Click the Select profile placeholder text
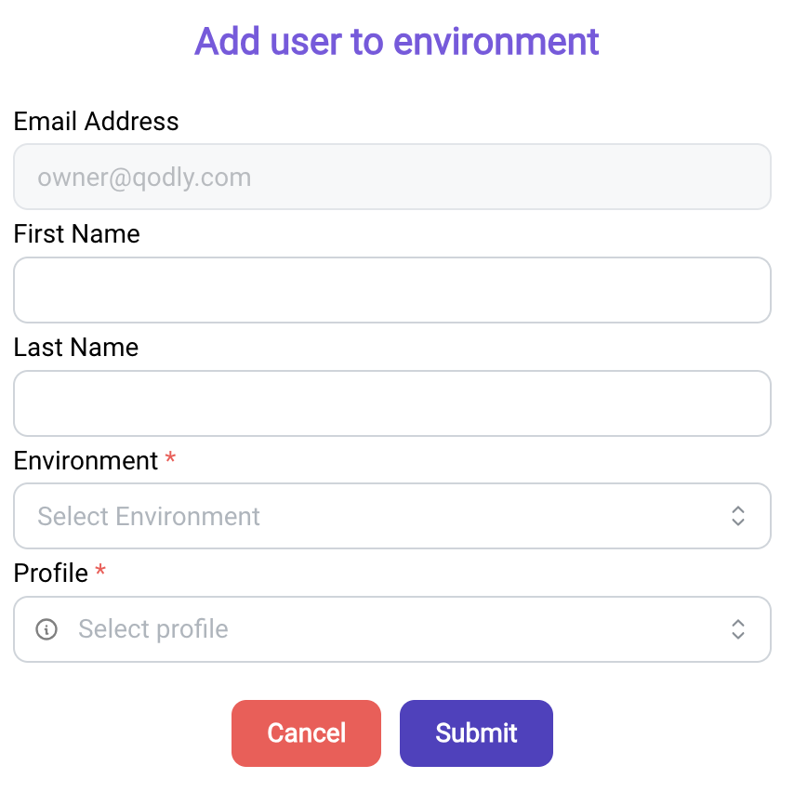Image resolution: width=794 pixels, height=805 pixels. [x=153, y=630]
